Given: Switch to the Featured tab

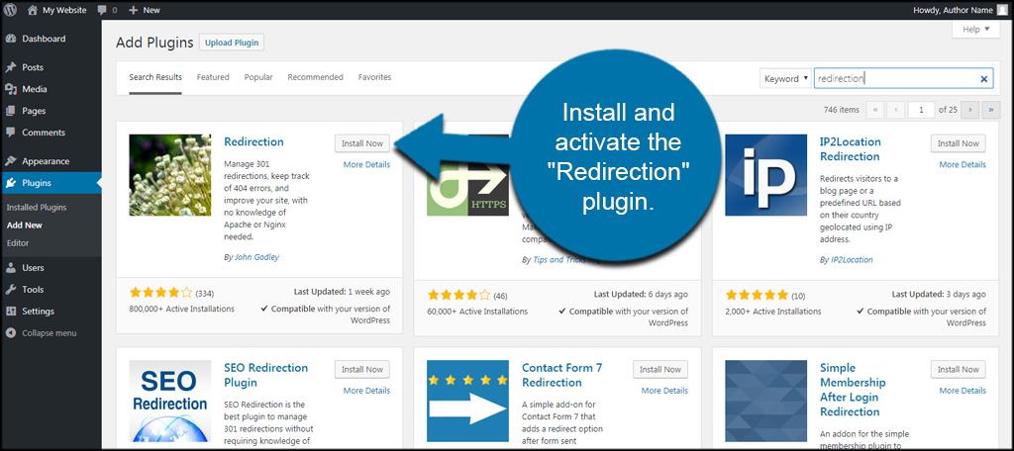Looking at the screenshot, I should point(213,77).
